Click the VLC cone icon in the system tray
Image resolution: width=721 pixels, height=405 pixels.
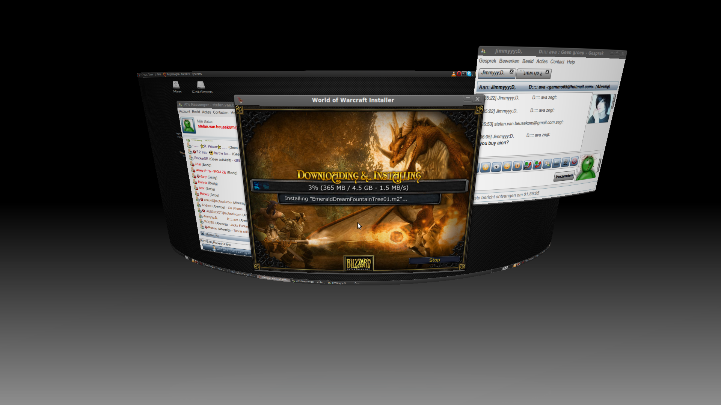click(x=454, y=74)
